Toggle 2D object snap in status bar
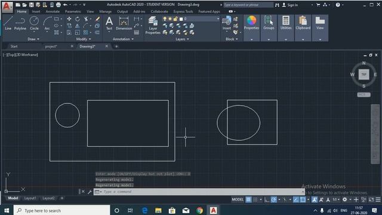This screenshot has height=215, width=382. pos(303,199)
